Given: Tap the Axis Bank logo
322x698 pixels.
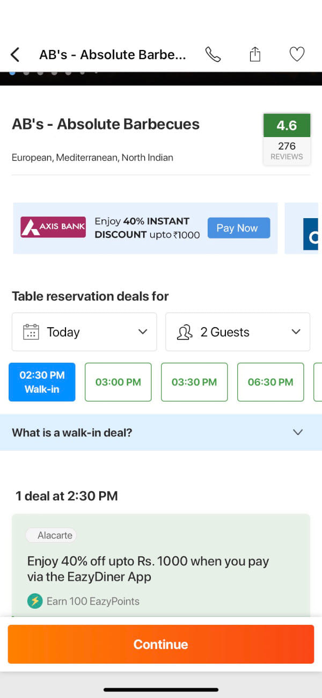Looking at the screenshot, I should click(x=53, y=227).
